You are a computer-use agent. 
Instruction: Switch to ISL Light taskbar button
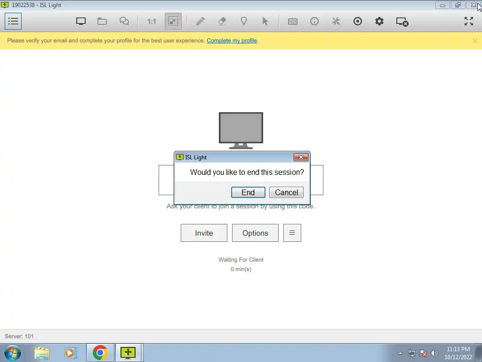(128, 353)
